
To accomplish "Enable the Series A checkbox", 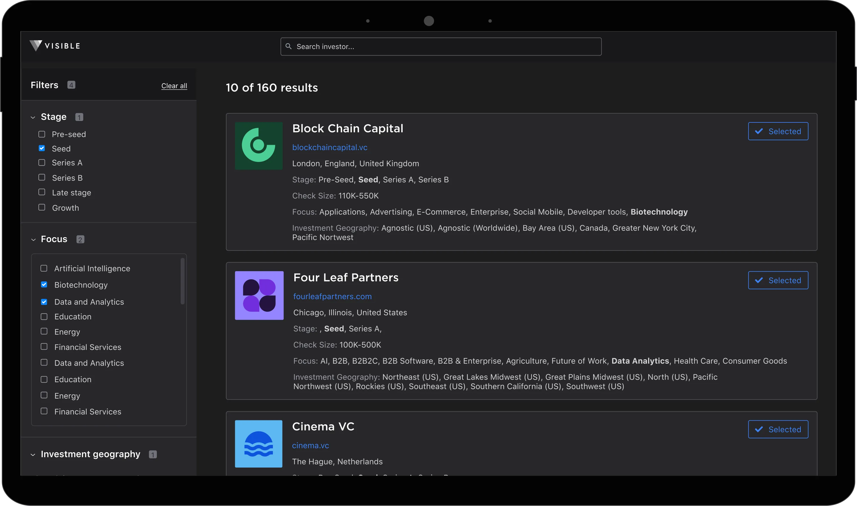I will tap(42, 163).
